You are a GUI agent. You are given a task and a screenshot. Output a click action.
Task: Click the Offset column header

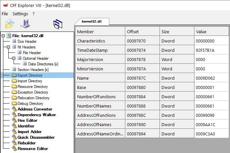point(143,32)
